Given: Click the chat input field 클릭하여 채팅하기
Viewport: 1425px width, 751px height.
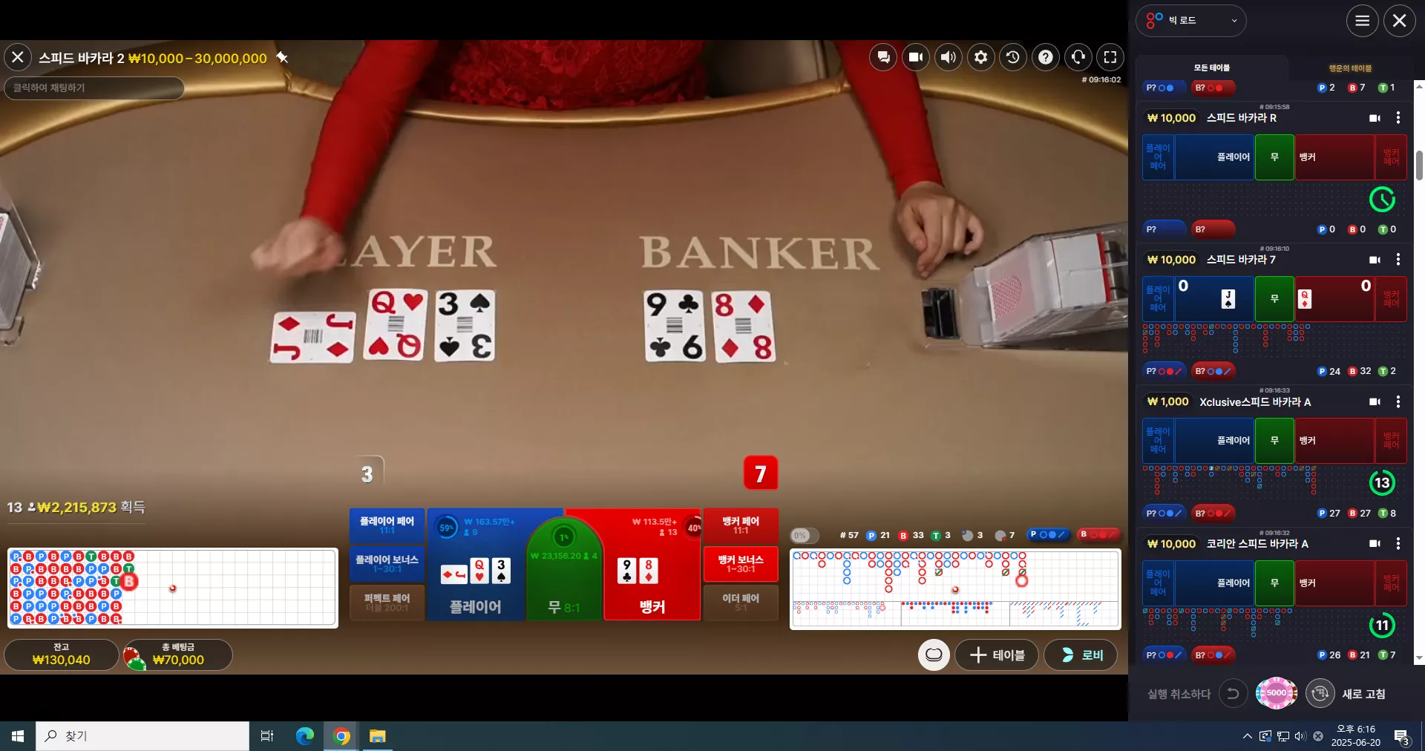Looking at the screenshot, I should click(94, 88).
